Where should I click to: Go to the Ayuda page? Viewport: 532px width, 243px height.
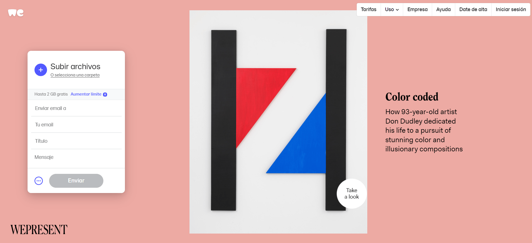pos(443,9)
